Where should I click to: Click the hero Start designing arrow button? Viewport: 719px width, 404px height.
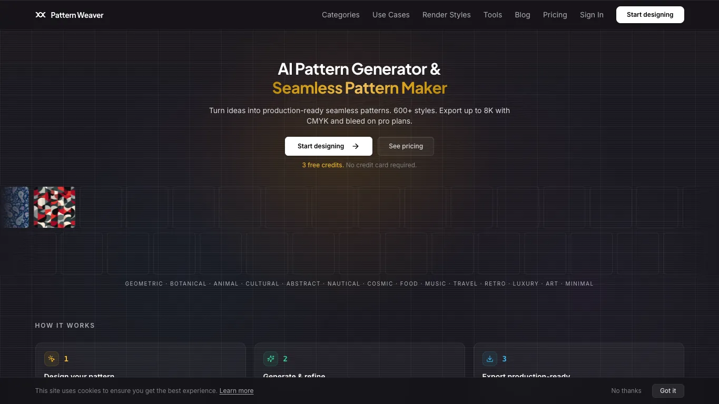(329, 146)
